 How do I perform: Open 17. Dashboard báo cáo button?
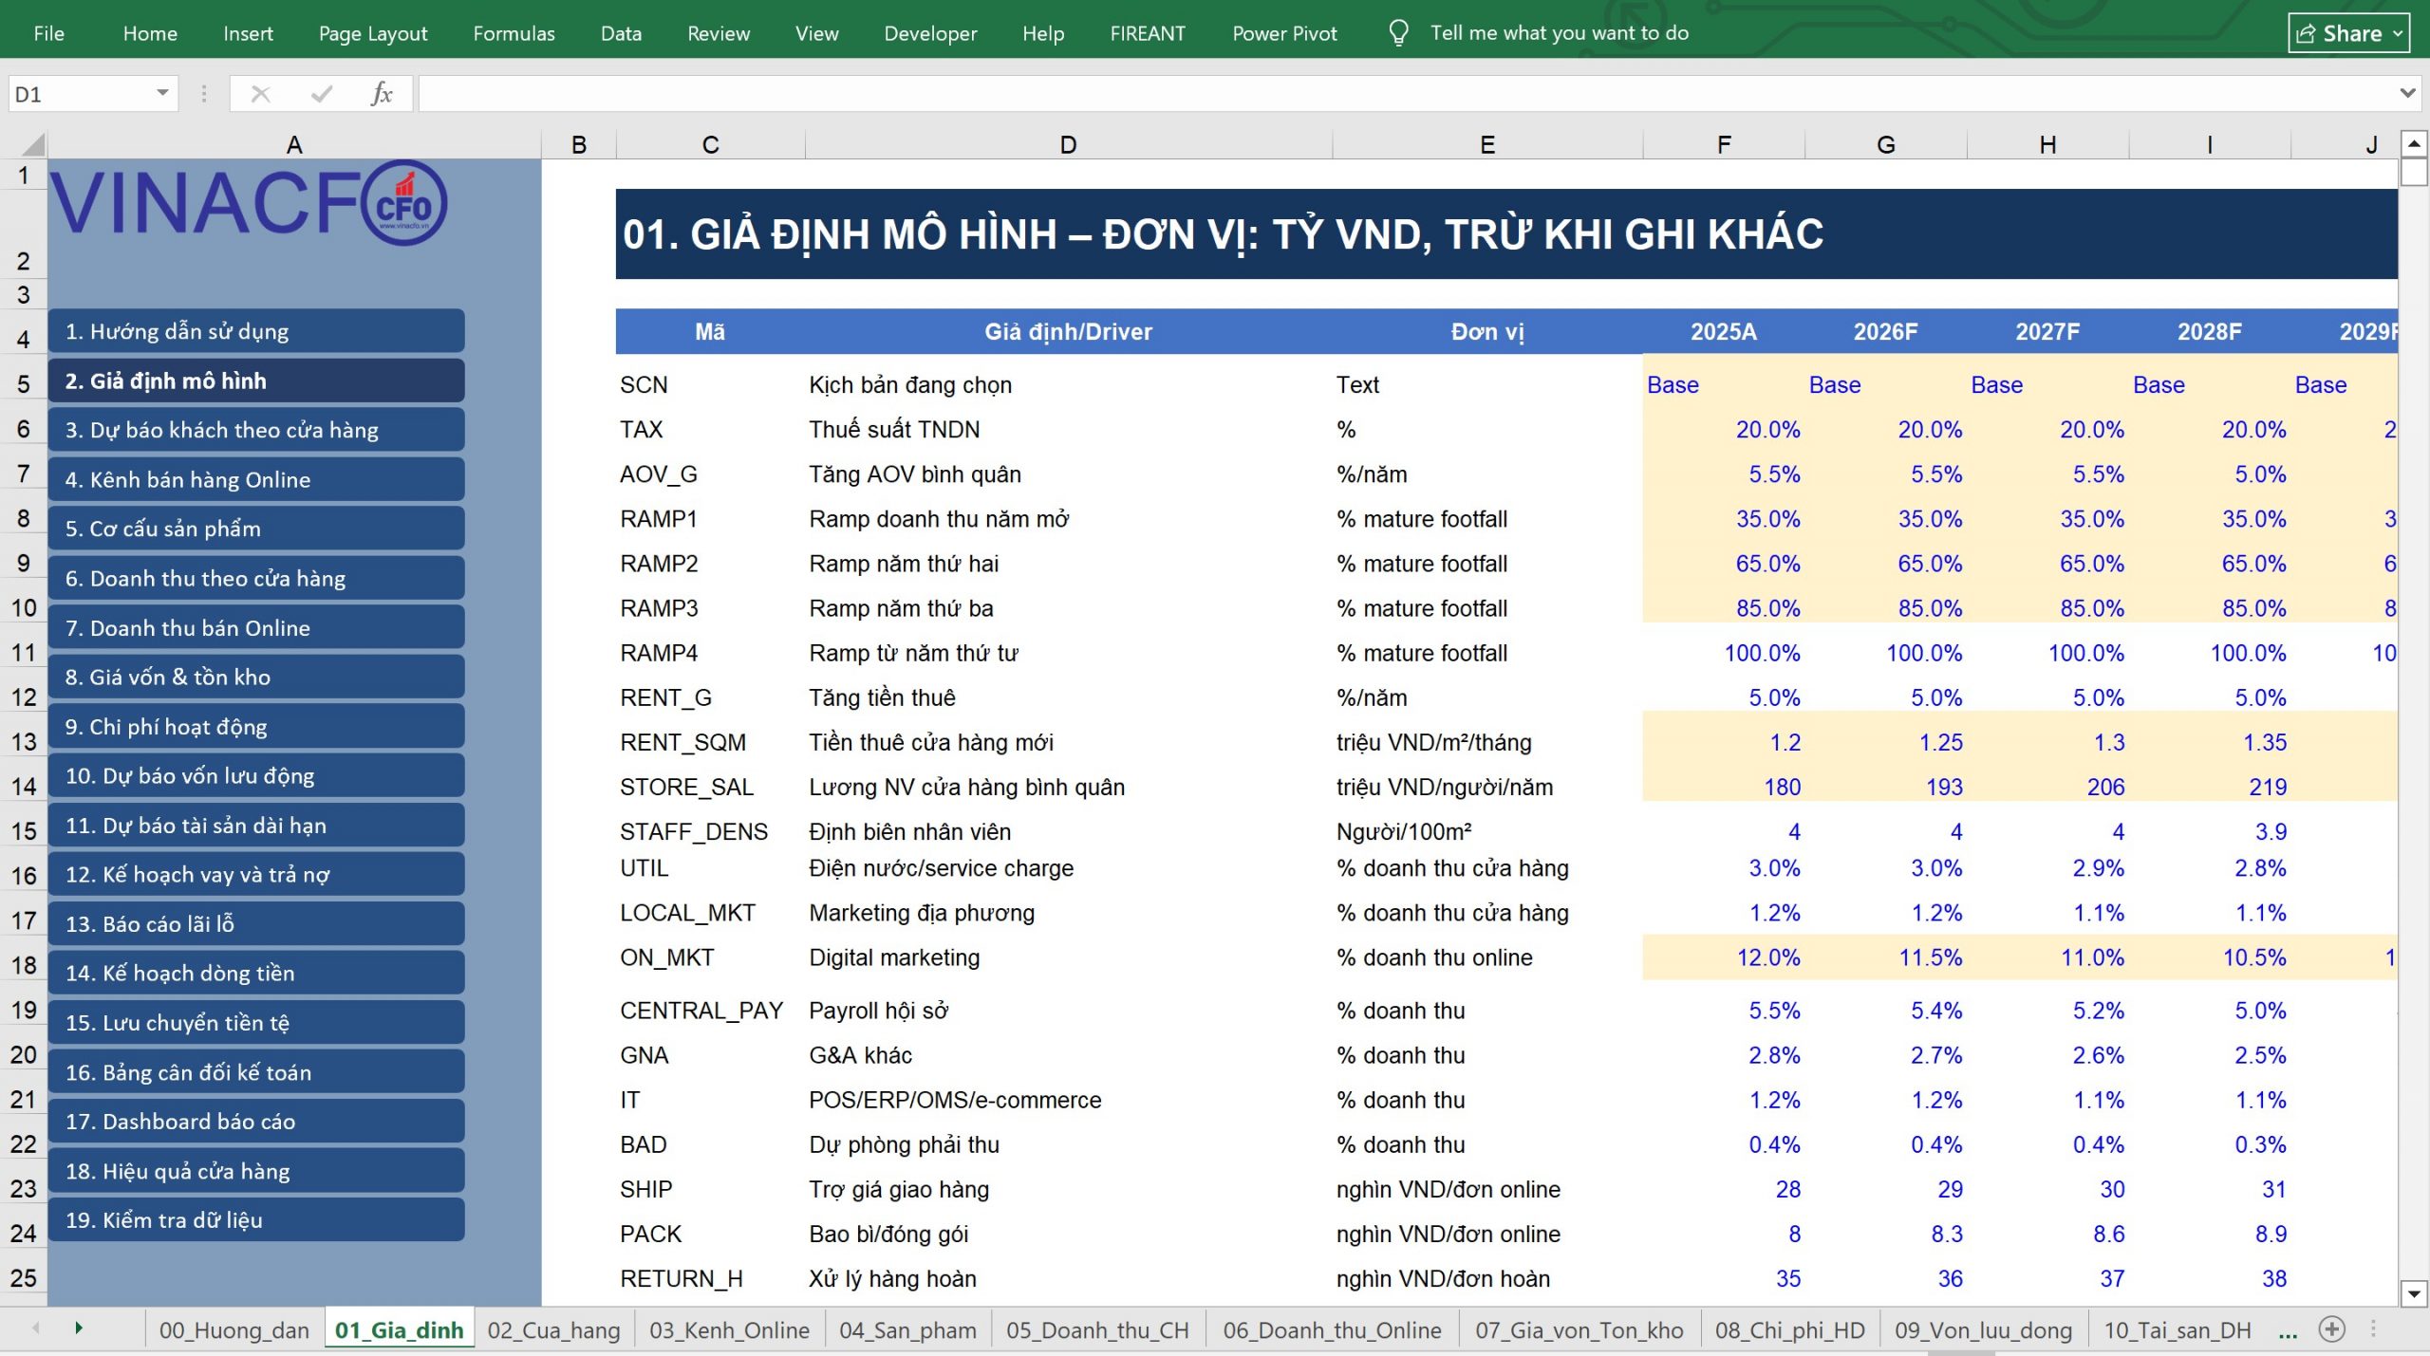pyautogui.click(x=256, y=1121)
